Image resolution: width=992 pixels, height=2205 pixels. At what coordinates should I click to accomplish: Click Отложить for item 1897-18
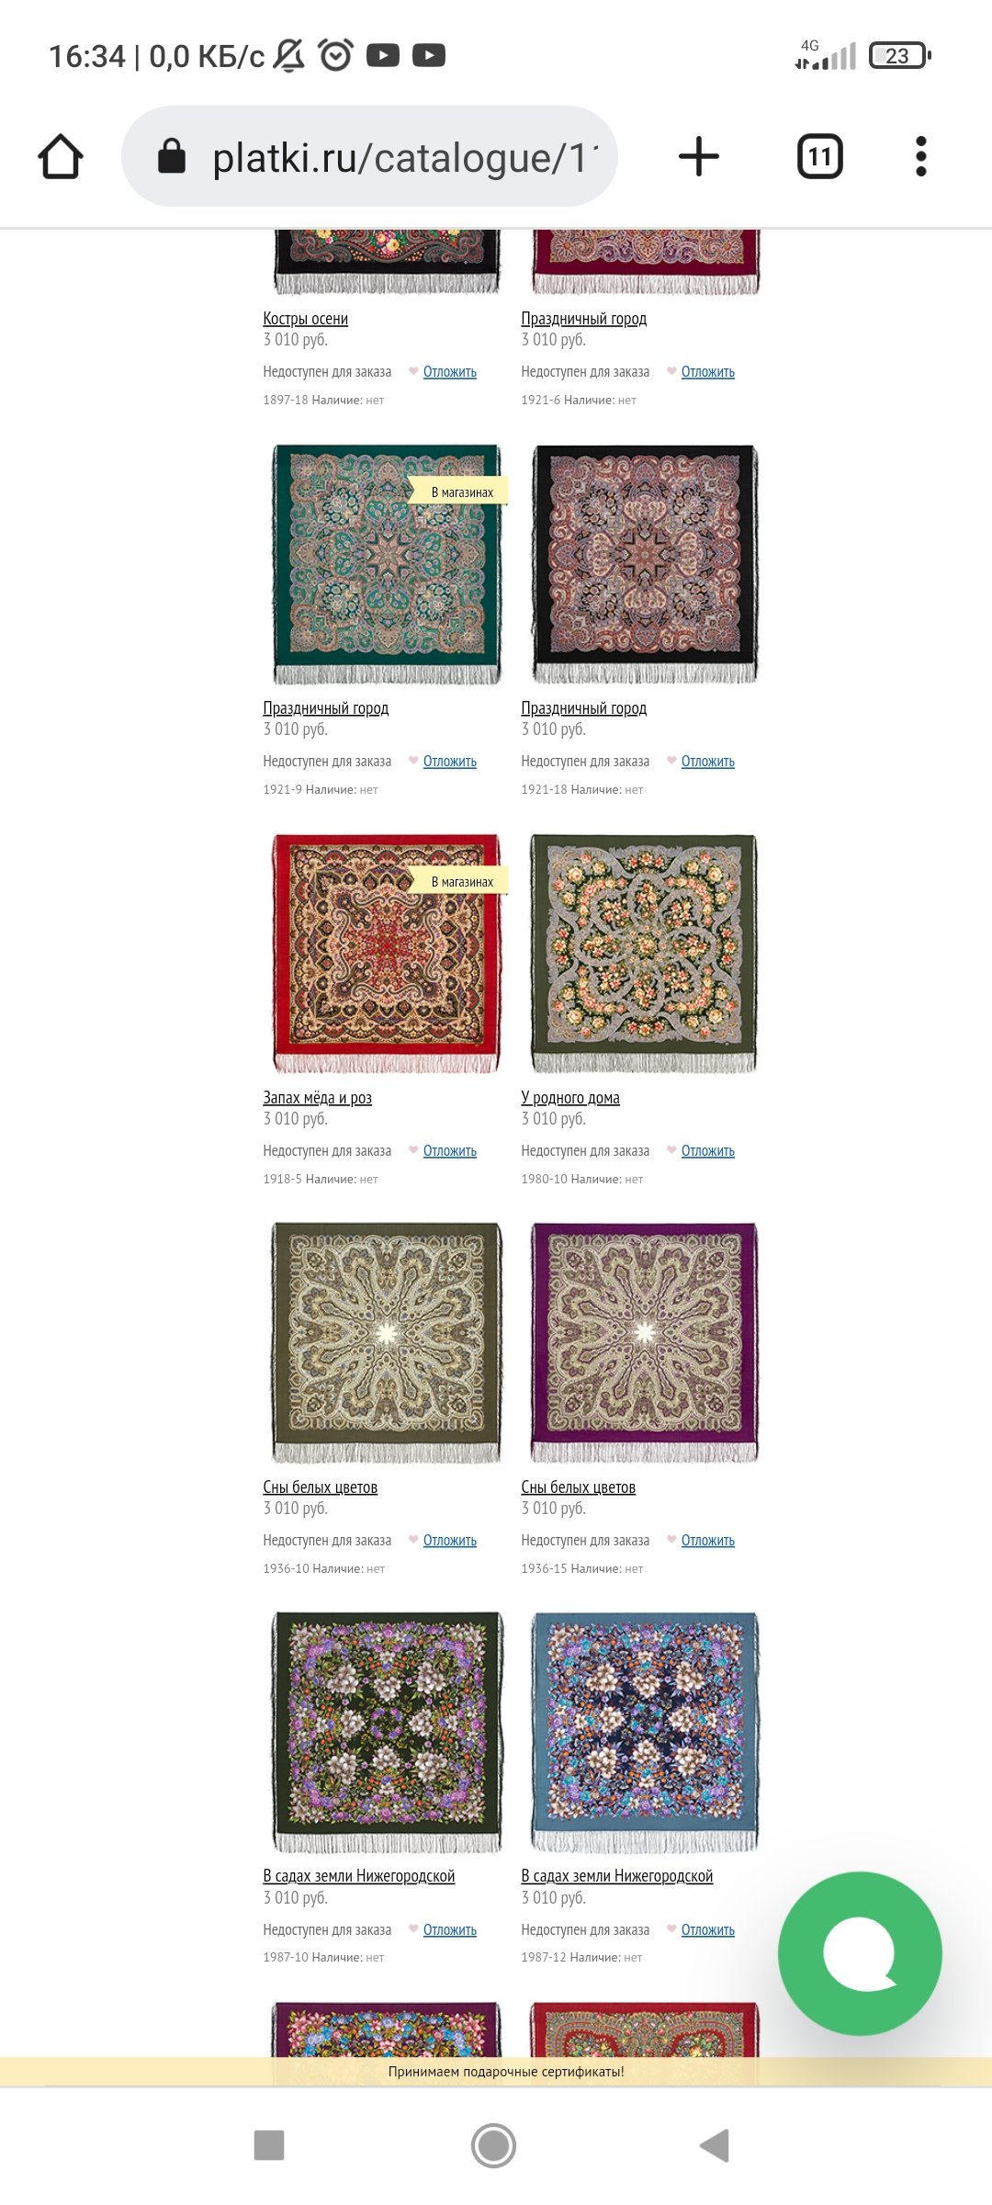[450, 372]
